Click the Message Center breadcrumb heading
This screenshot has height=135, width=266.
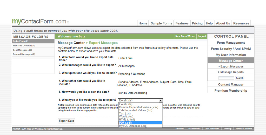(x=71, y=43)
